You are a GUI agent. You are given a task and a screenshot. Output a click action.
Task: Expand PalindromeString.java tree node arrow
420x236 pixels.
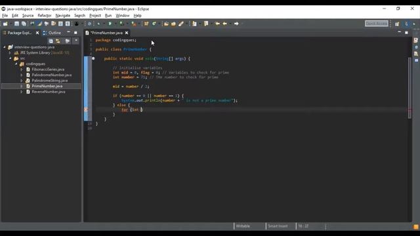coord(22,81)
